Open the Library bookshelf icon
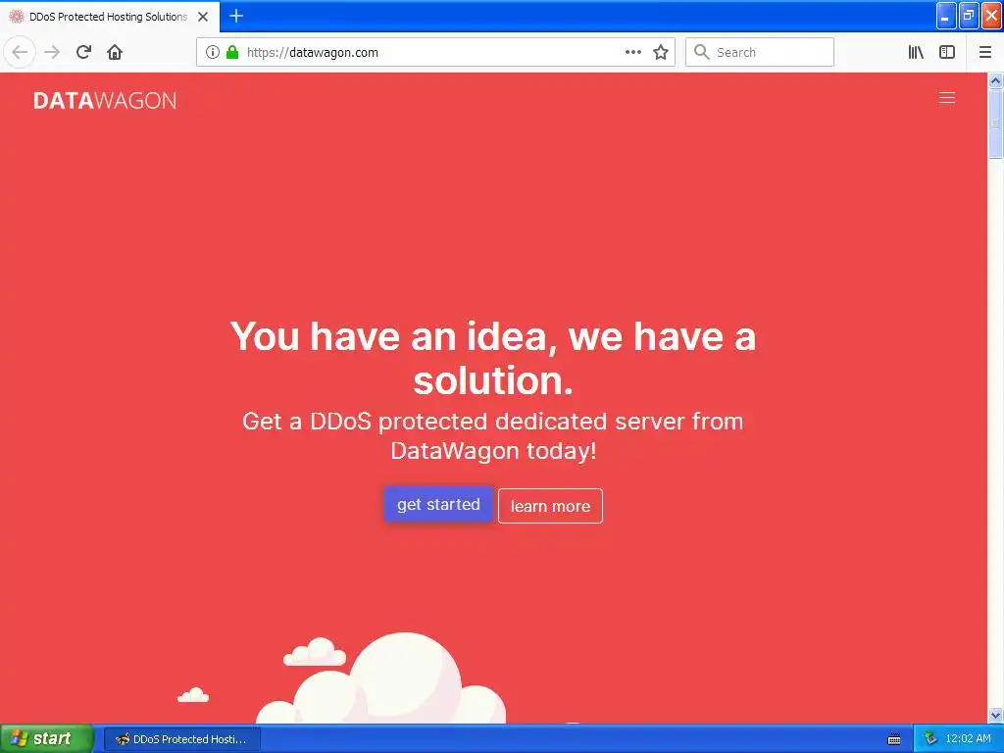Screen dimensions: 1004x753 [916, 52]
